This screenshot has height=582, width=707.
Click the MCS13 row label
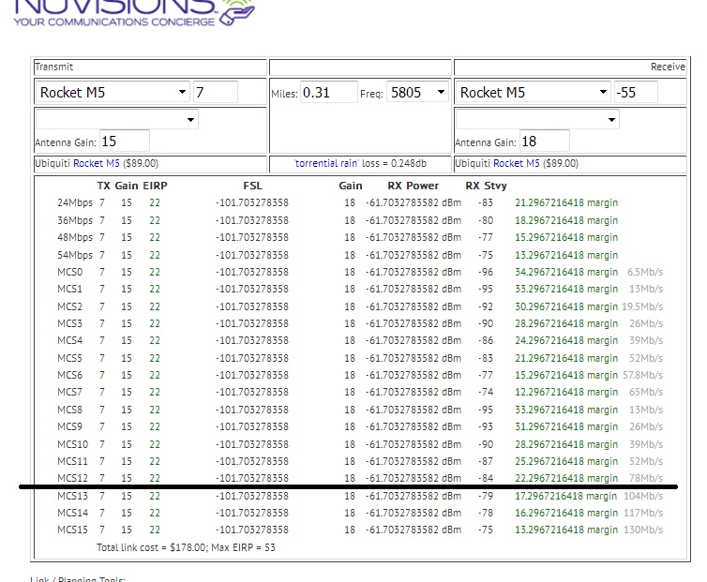(72, 496)
